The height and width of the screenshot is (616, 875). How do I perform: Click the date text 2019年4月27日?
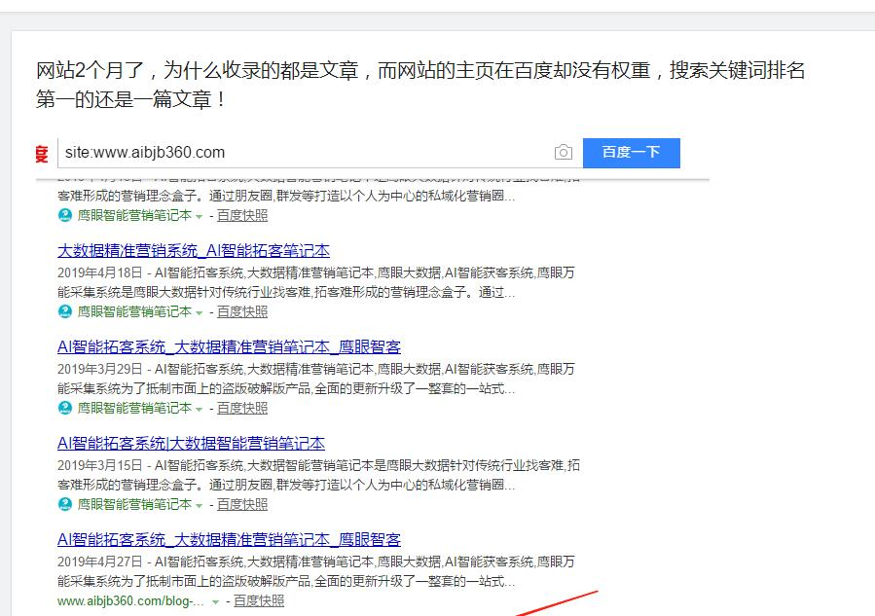coord(100,562)
